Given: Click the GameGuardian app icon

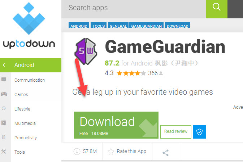Looking at the screenshot, I should [86, 51].
